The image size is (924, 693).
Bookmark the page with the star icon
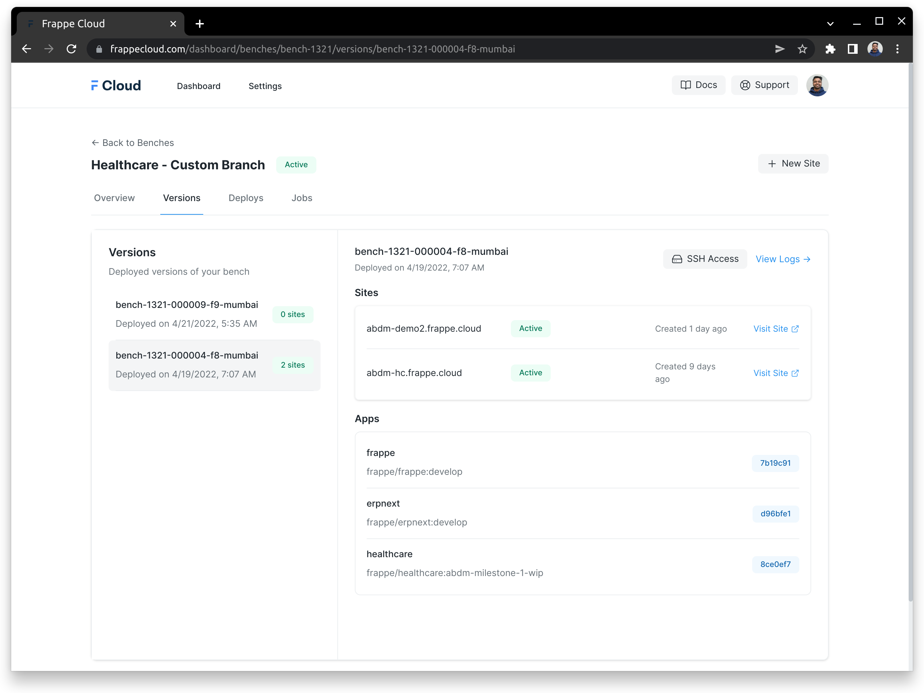802,49
